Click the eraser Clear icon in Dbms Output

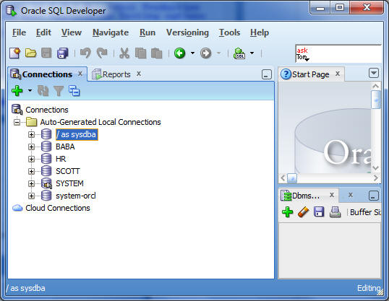[303, 212]
